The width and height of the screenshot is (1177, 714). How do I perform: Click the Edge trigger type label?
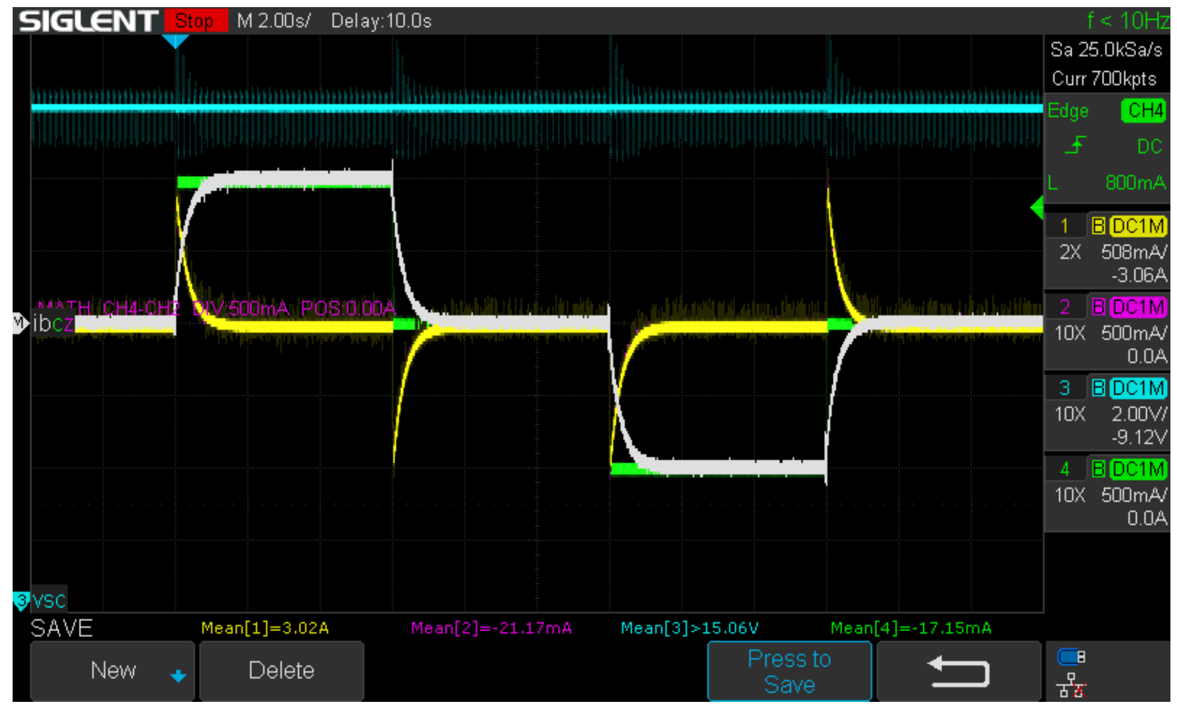1068,111
